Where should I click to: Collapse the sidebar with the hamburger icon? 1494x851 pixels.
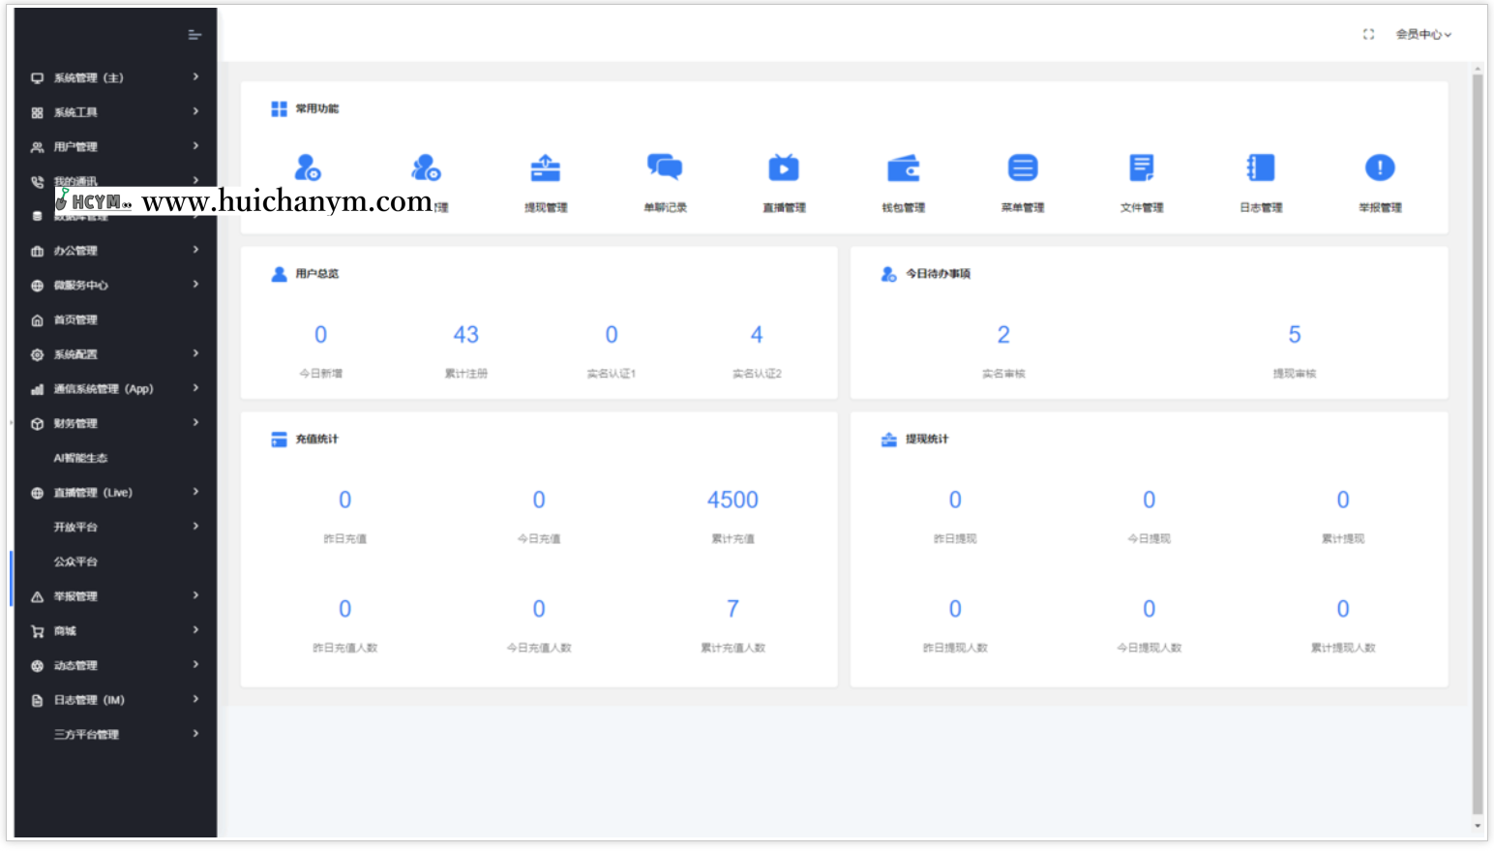tap(194, 35)
